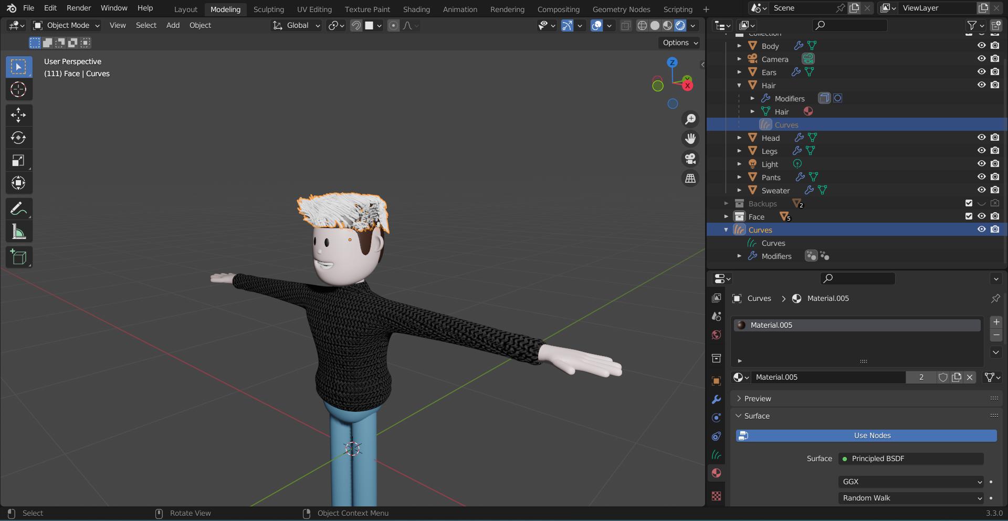
Task: Click the pan view hand icon
Action: 690,139
